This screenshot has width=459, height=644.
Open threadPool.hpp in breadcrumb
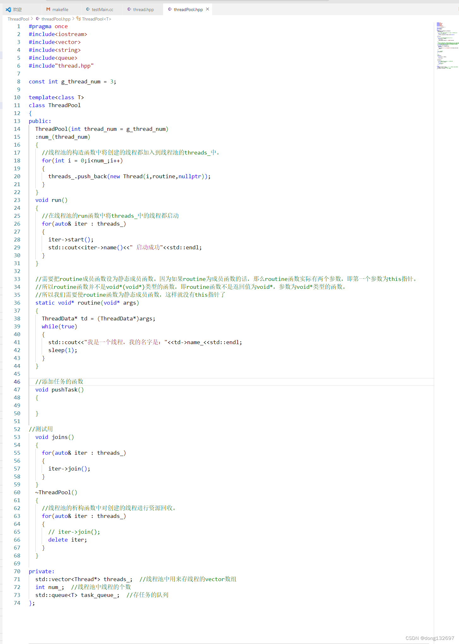point(56,19)
